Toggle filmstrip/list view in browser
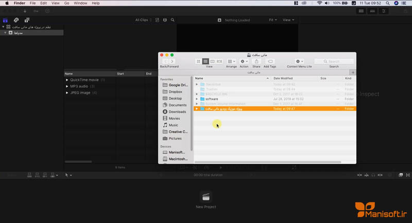This screenshot has width=412, height=223. (x=165, y=20)
